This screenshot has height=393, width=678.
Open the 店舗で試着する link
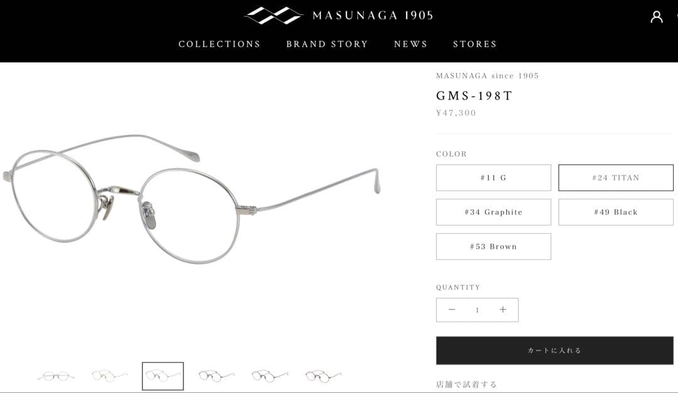click(x=466, y=384)
